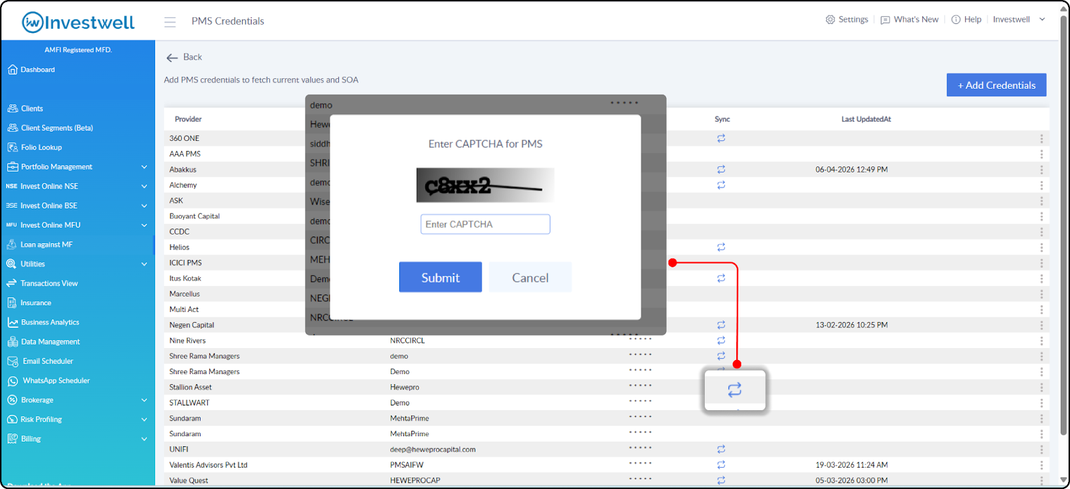This screenshot has width=1070, height=489.
Task: Sync the 360 ONE row
Action: (x=721, y=138)
